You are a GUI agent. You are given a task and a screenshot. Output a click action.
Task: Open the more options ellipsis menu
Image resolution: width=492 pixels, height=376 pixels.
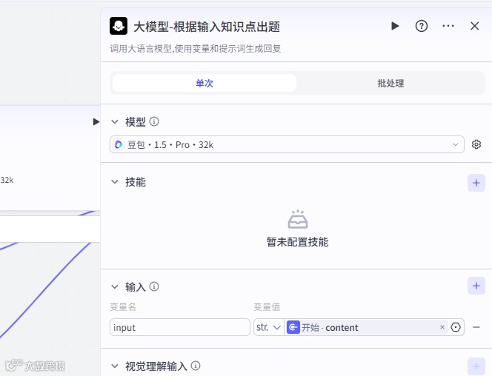coord(448,26)
